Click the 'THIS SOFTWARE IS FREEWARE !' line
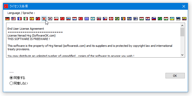 coord(29,39)
